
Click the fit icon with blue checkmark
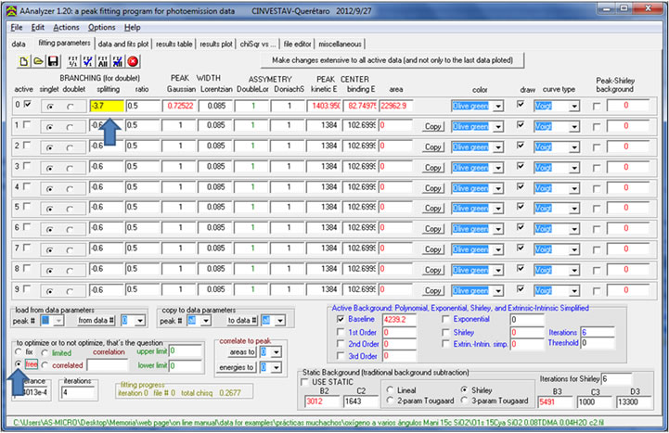[x=86, y=60]
